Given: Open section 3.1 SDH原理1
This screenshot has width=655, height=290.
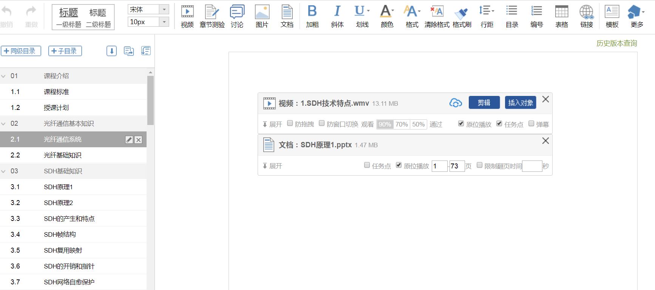Looking at the screenshot, I should coord(73,187).
